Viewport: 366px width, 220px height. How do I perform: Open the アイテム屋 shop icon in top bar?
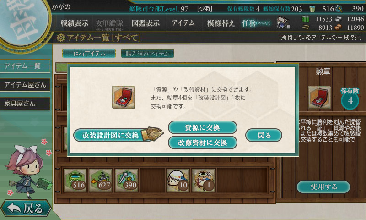point(283,22)
